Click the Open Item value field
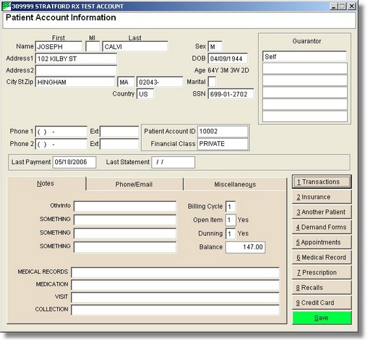368x342 pixels. click(x=230, y=220)
